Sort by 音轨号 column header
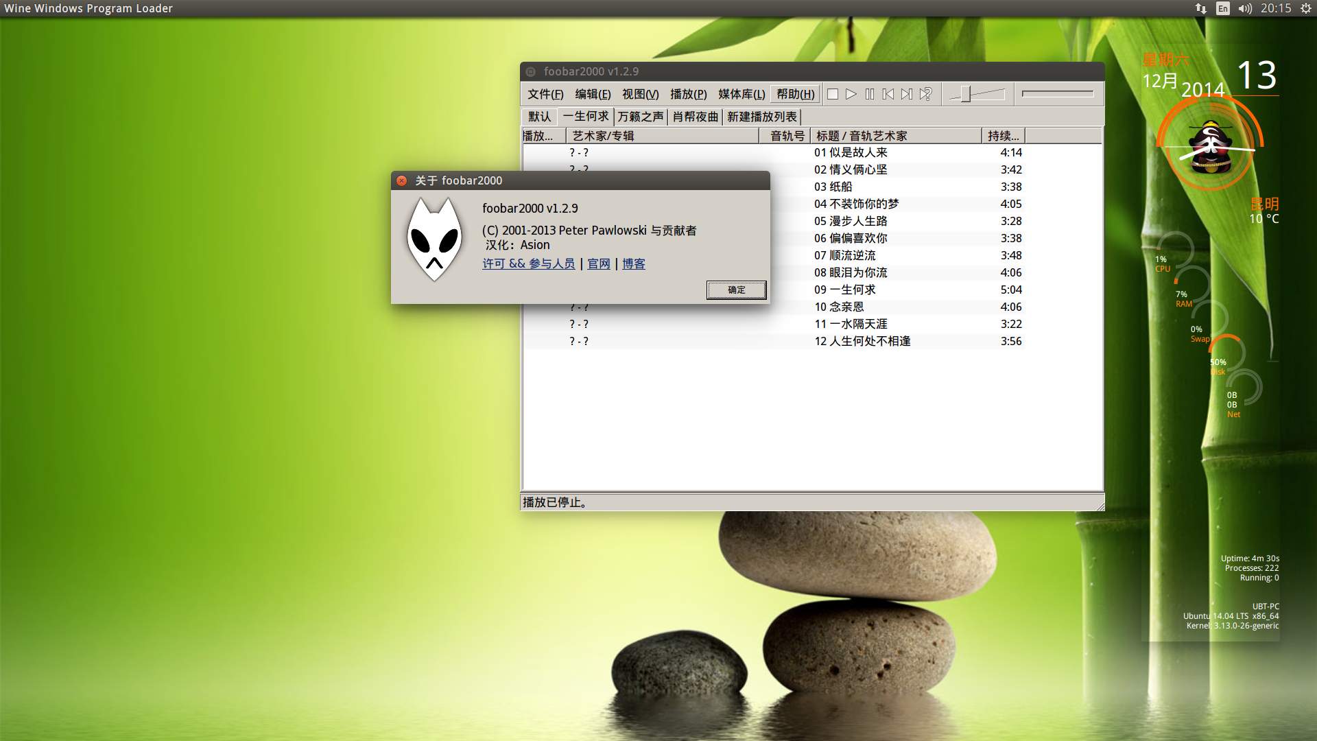 (785, 136)
